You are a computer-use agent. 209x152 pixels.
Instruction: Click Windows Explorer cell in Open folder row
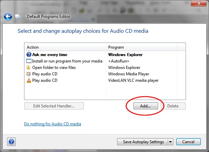124,68
